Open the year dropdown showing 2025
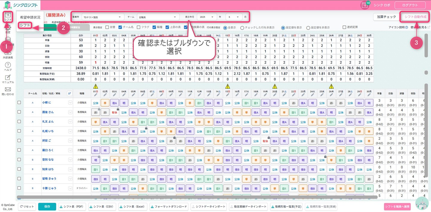 207,17
